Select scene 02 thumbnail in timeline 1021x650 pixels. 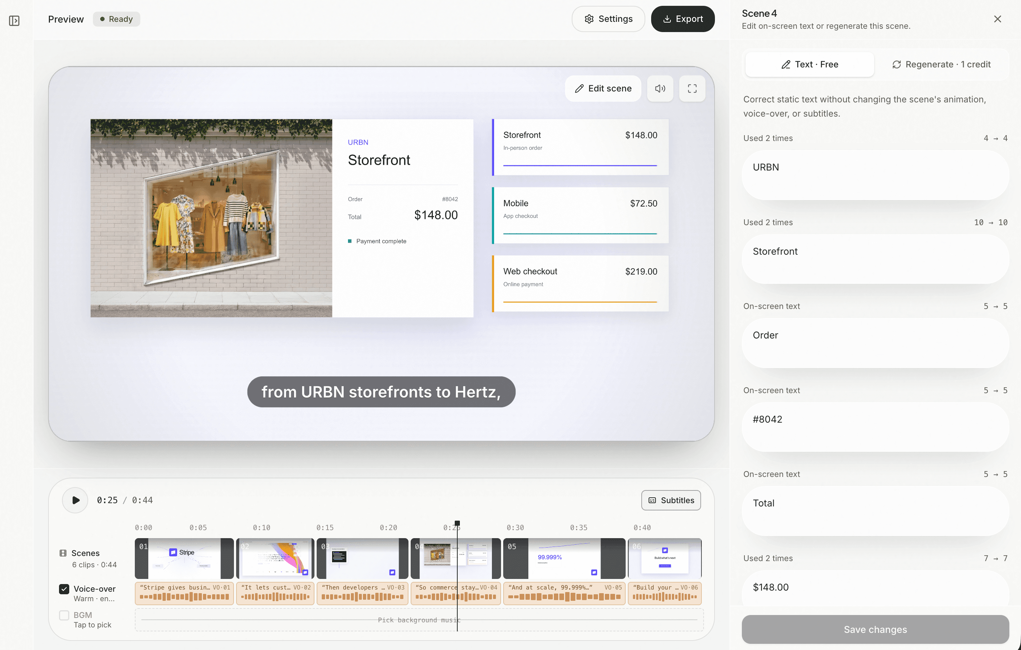tap(275, 559)
